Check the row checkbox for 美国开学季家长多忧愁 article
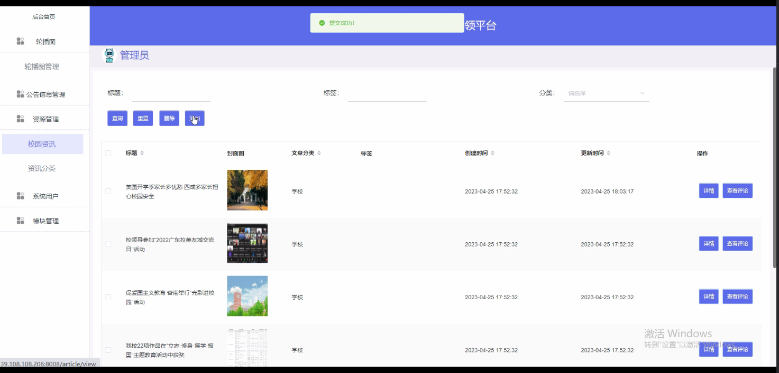 click(108, 191)
